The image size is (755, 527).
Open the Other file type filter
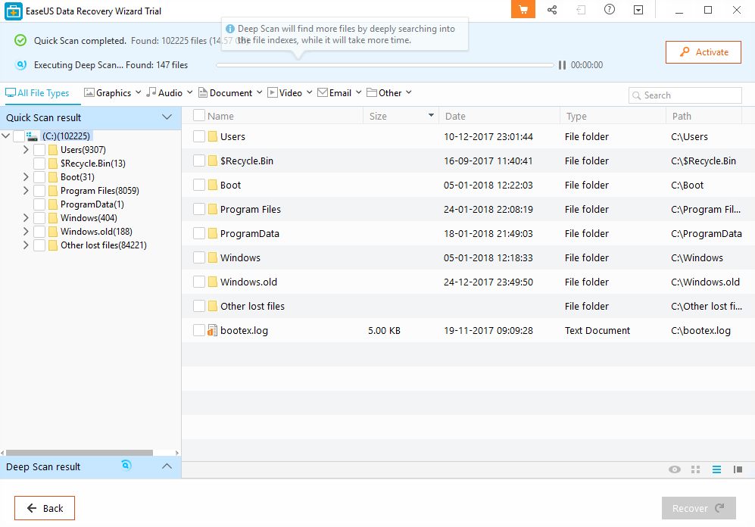pos(389,93)
